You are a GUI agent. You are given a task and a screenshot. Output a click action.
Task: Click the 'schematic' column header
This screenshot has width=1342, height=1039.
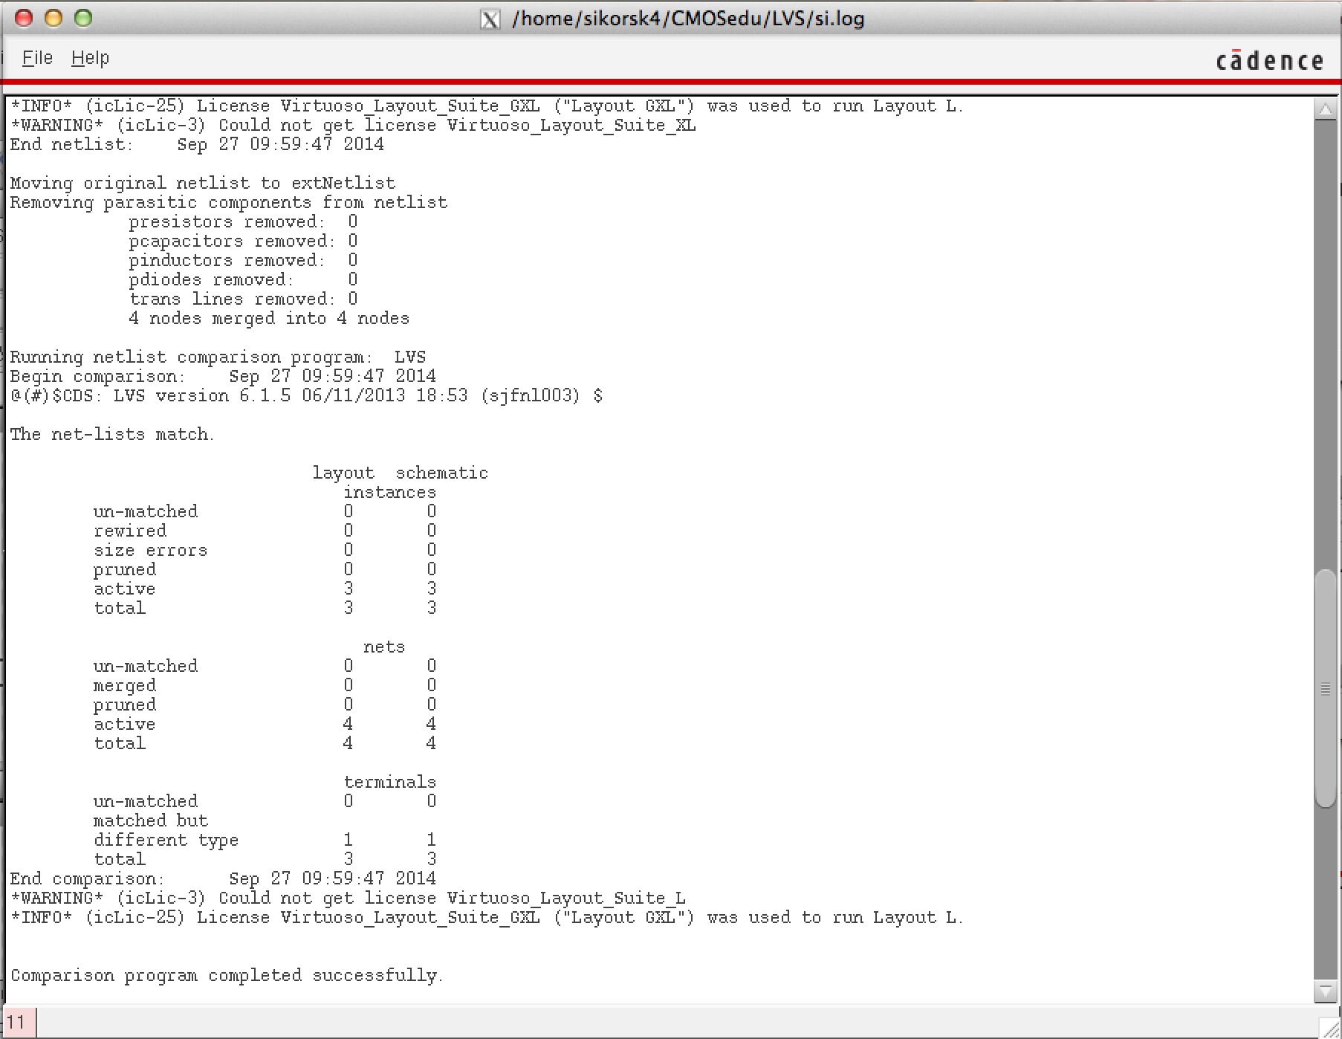point(441,473)
